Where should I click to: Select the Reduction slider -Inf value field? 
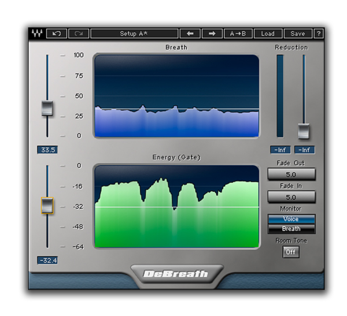click(304, 150)
